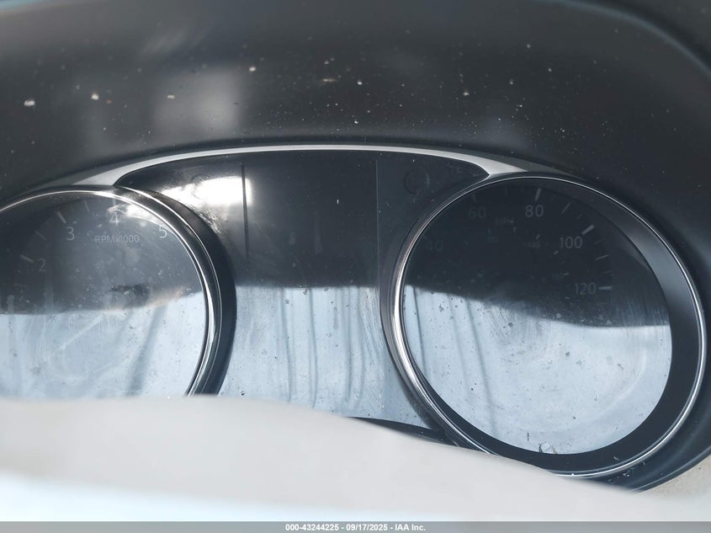Click the number 100 on the speedometer
Image resolution: width=711 pixels, height=533 pixels.
(x=570, y=243)
